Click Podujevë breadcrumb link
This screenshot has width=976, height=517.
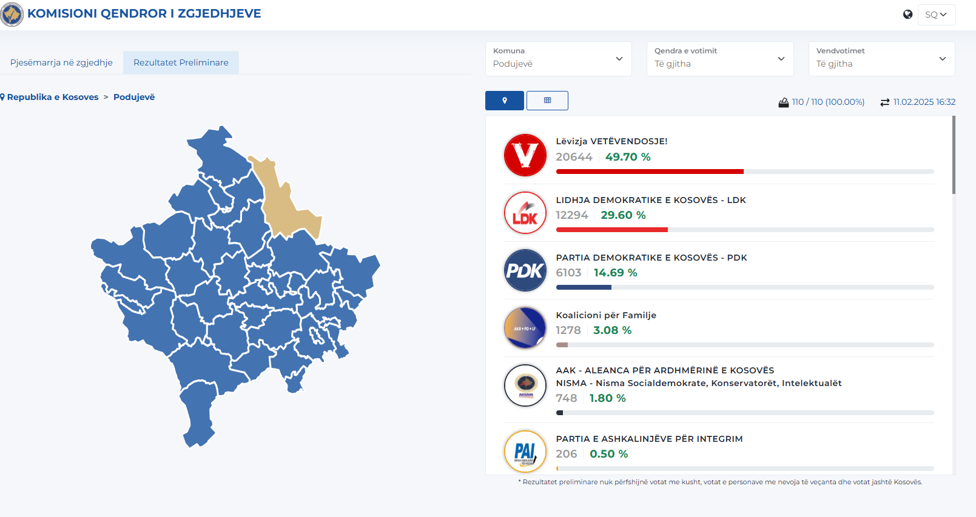pos(134,97)
